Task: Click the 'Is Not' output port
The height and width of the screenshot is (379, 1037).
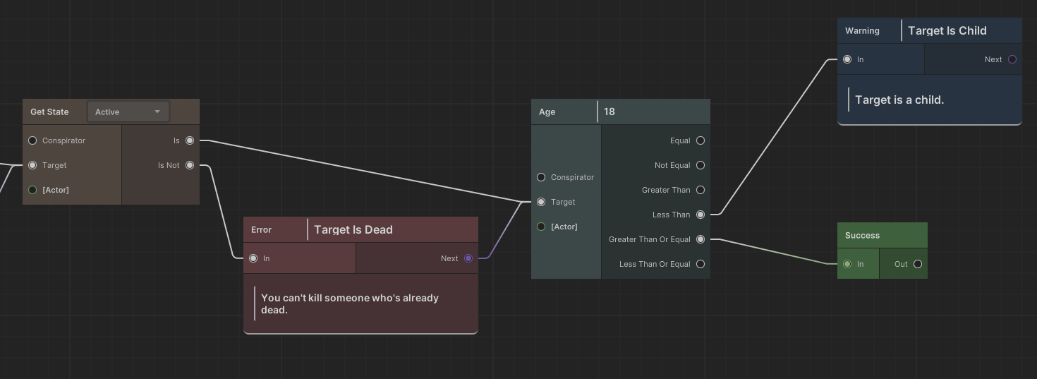Action: 190,165
